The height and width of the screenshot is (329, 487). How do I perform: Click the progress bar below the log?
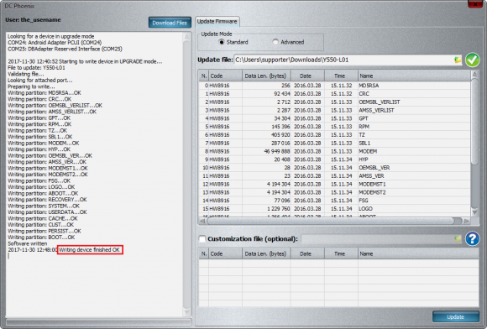pos(99,321)
